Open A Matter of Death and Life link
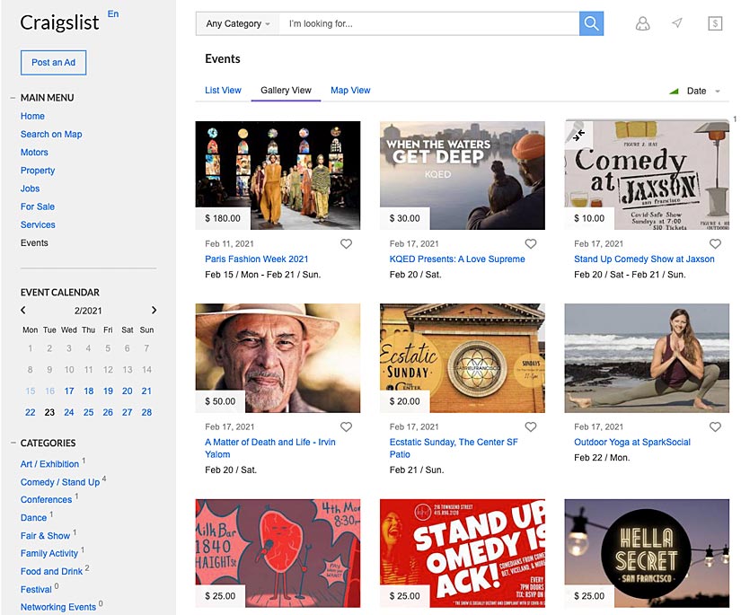Viewport: 741px width, 615px height. pos(270,448)
